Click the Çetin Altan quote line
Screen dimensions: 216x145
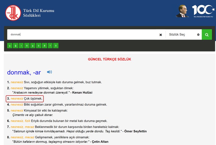coord(60,142)
